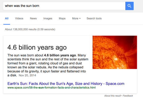Click the green www.space.com URL
This screenshot has width=143, height=98.
pos(52,88)
